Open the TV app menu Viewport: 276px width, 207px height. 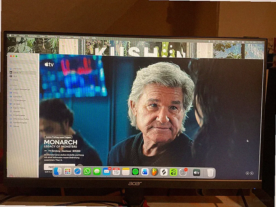coord(15,36)
